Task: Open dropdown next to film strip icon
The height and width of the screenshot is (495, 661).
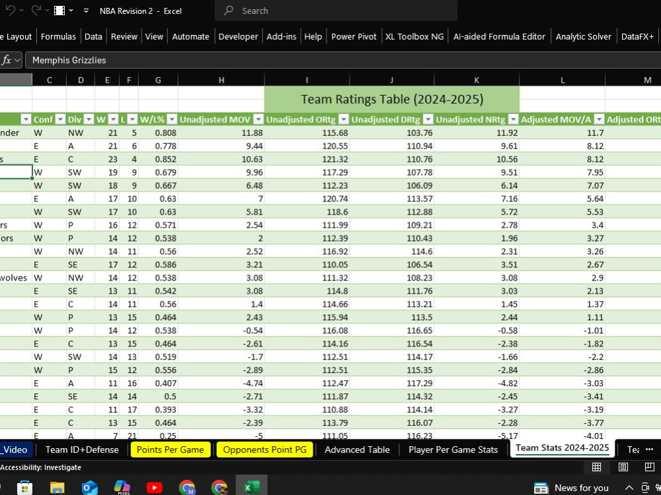Action: (71, 11)
